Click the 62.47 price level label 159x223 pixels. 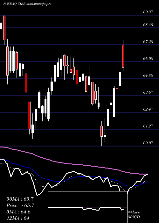[148, 109]
